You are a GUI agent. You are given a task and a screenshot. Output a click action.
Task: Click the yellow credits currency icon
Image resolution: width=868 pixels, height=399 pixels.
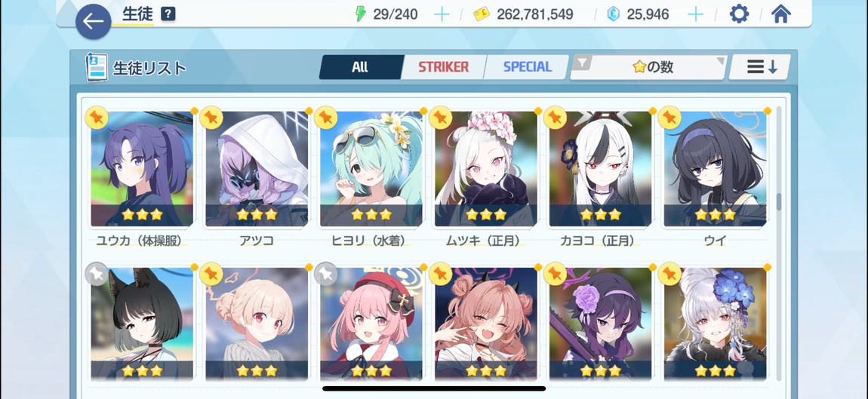481,14
